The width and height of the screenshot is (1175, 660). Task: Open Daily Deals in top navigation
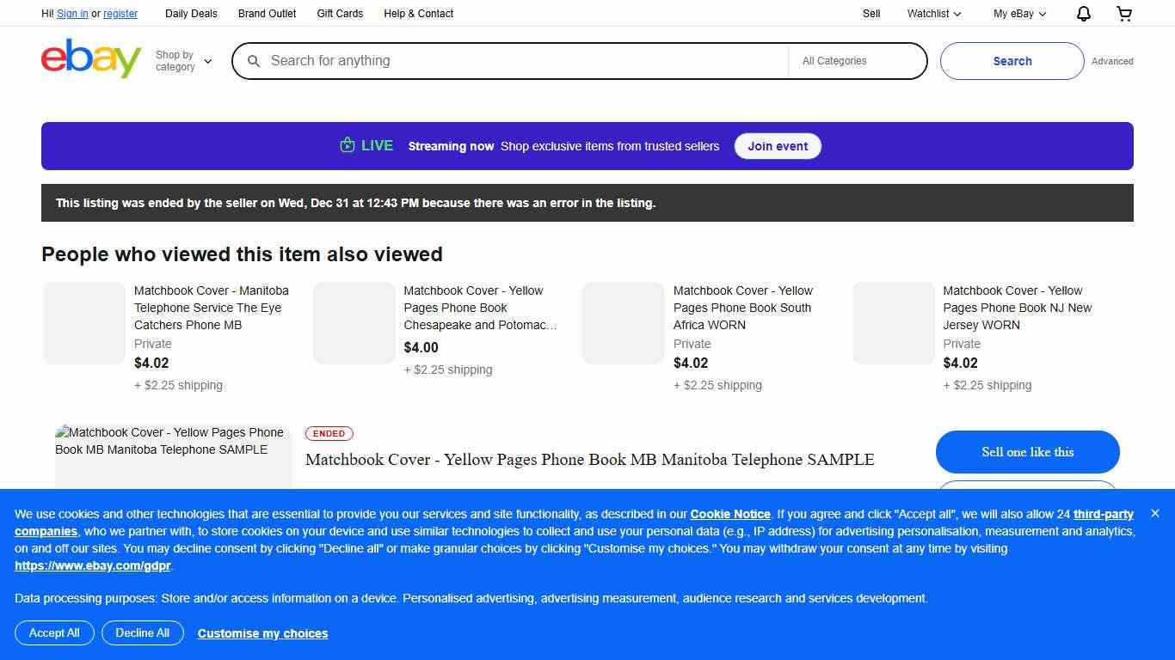pyautogui.click(x=191, y=14)
